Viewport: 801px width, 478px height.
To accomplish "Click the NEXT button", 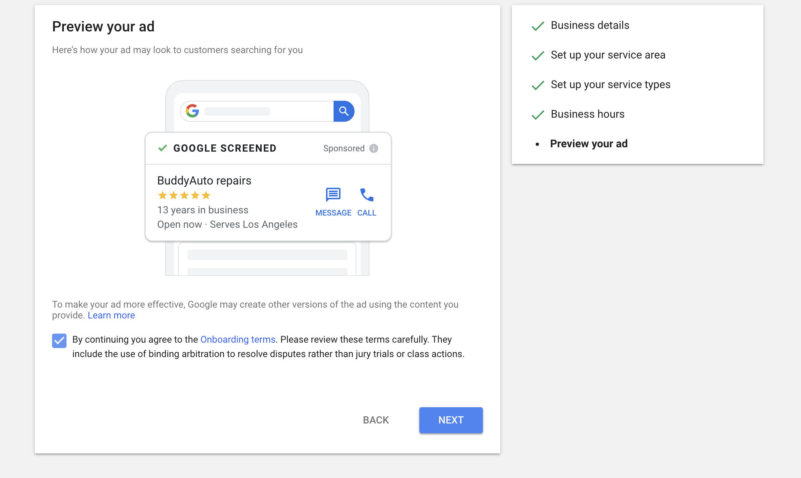I will (x=451, y=420).
